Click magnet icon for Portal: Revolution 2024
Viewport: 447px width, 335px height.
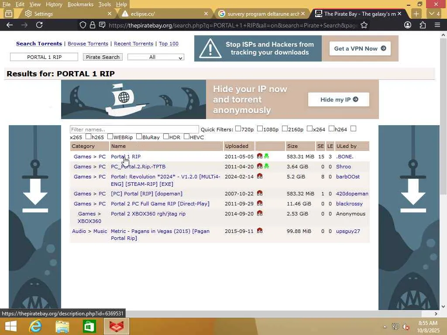(259, 176)
